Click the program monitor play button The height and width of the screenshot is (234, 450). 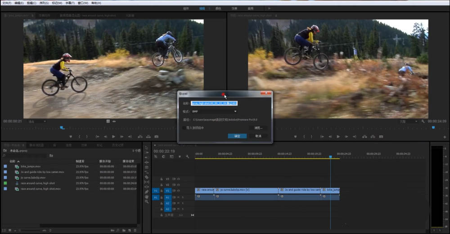338,136
